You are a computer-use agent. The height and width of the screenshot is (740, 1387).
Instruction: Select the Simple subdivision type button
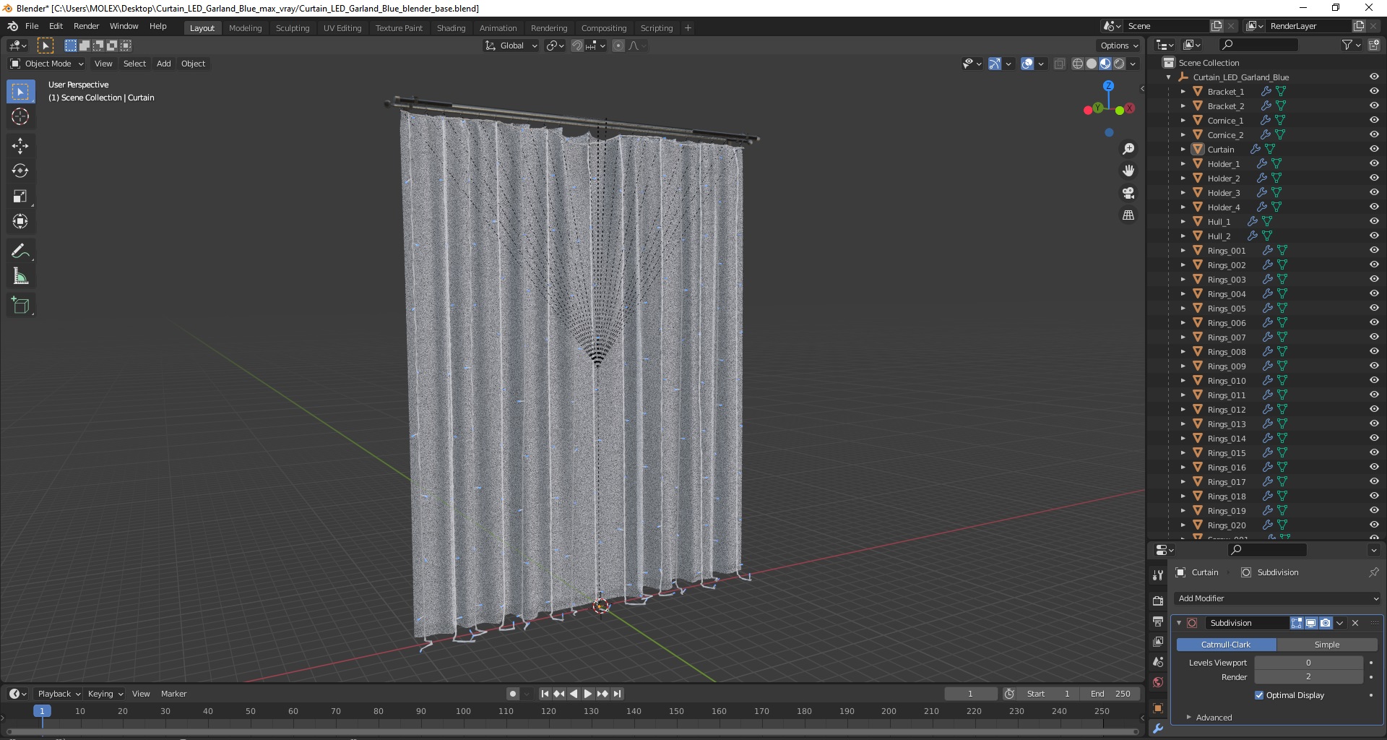1327,645
